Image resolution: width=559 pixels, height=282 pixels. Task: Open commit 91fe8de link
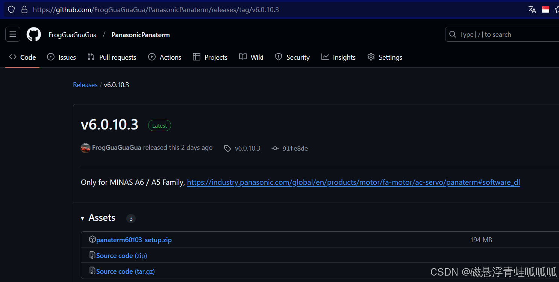[x=295, y=148]
